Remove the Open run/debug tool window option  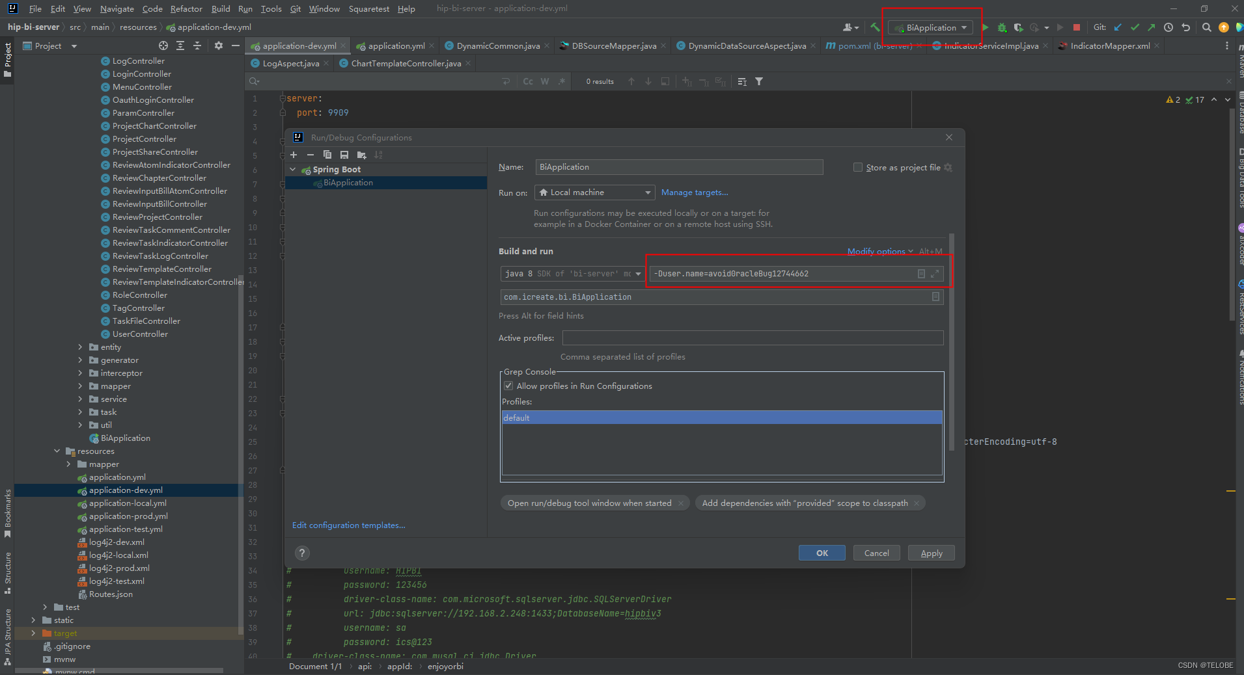pos(681,503)
